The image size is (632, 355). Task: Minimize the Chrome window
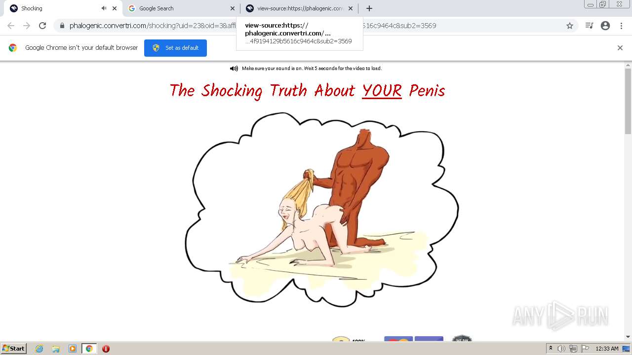coord(591,4)
